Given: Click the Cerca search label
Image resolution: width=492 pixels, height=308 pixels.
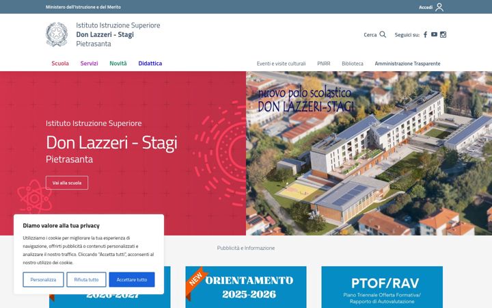Looking at the screenshot, I should point(370,35).
